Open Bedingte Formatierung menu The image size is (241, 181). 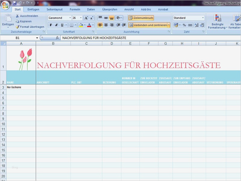point(218,21)
